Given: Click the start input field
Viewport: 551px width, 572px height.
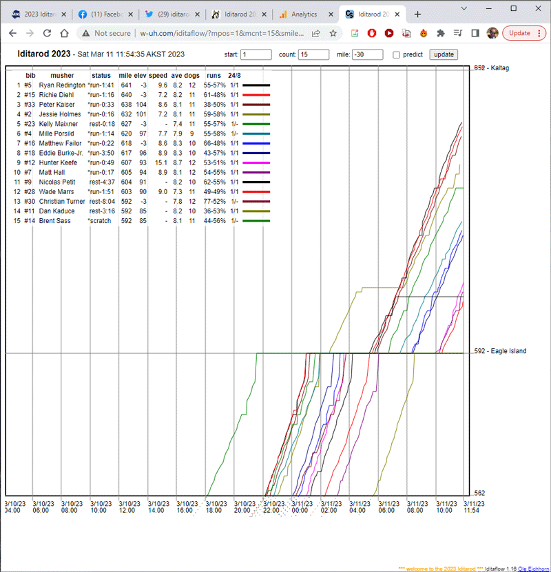Looking at the screenshot, I should pos(256,54).
